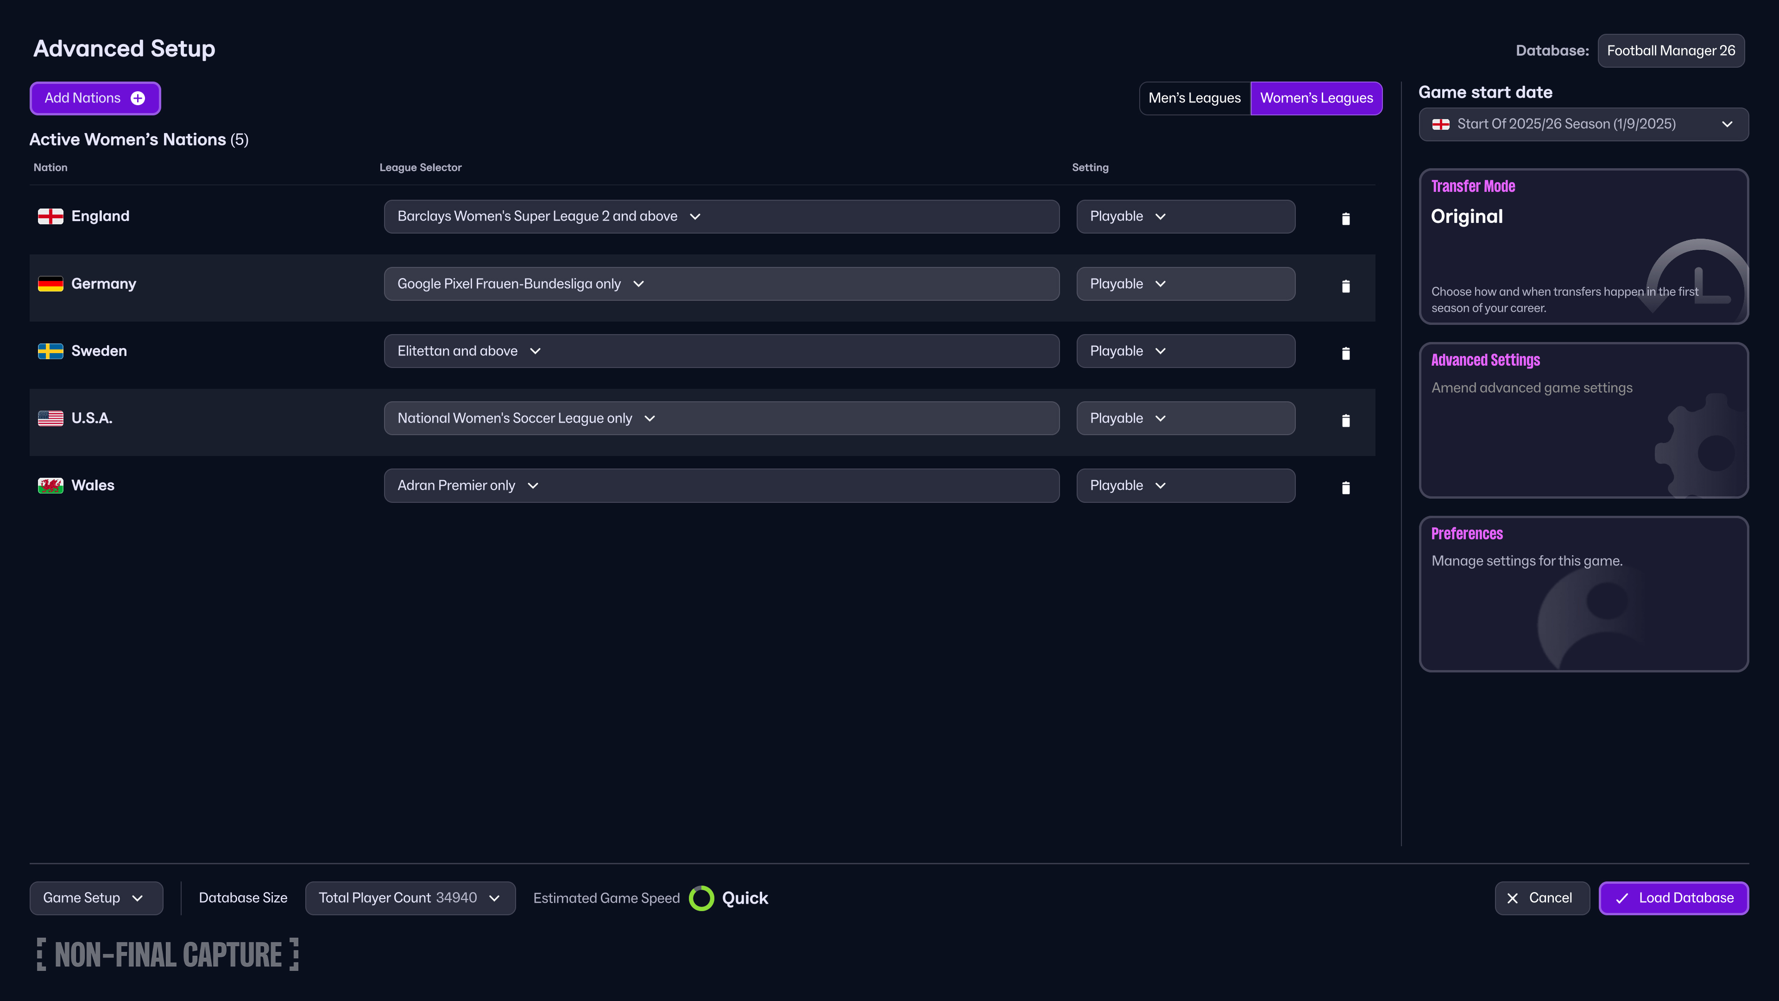This screenshot has width=1779, height=1001.
Task: Delete the England nation row
Action: [x=1345, y=218]
